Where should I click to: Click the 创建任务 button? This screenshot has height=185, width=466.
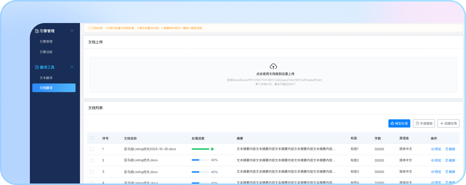[x=448, y=123]
